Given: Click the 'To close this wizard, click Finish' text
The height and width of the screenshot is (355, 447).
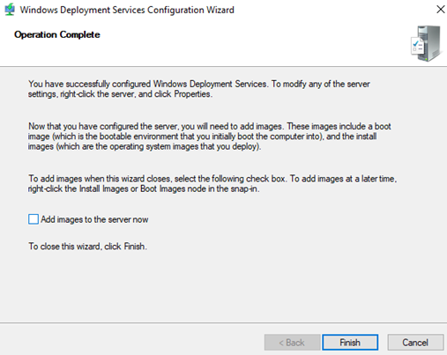Looking at the screenshot, I should click(x=87, y=246).
